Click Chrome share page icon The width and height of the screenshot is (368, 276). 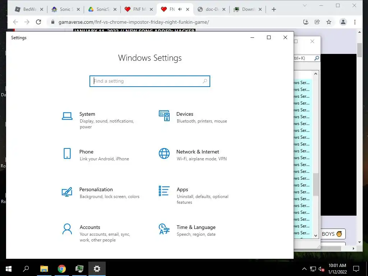317,22
